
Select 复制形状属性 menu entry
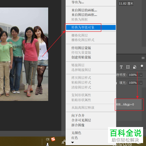pyautogui.click(x=91, y=95)
